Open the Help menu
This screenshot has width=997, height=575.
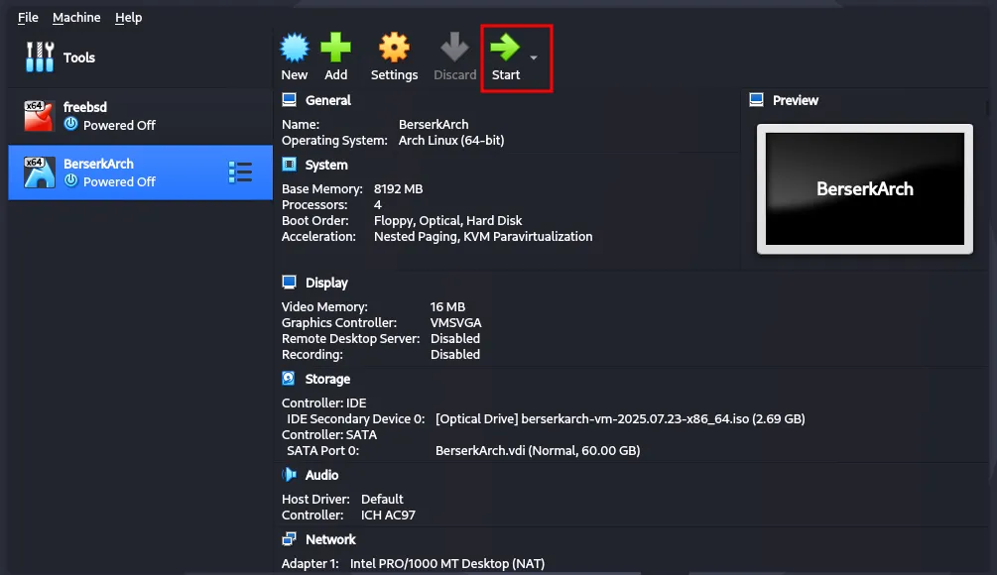(x=128, y=17)
